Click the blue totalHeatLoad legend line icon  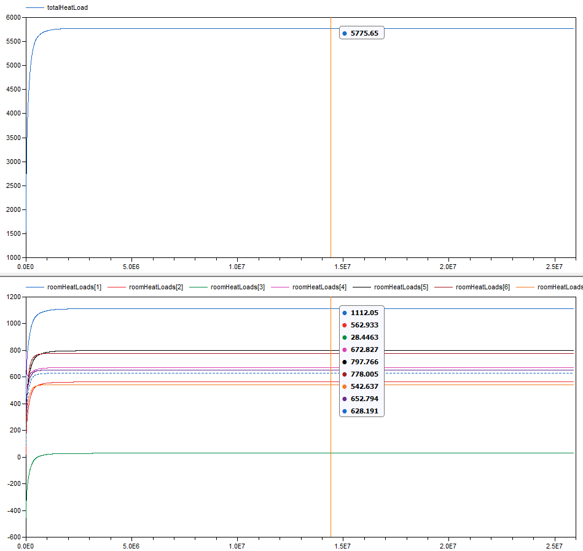click(x=34, y=7)
